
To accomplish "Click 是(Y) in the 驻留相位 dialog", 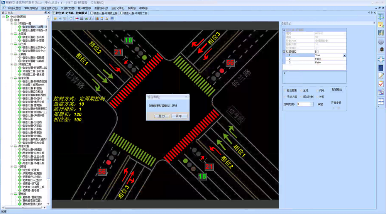I will click(x=162, y=116).
